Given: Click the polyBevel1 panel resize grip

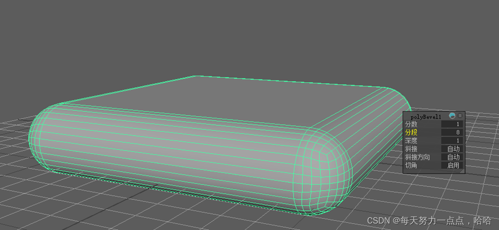Looking at the screenshot, I should tap(463, 171).
